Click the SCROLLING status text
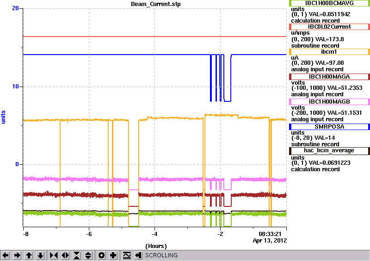Screen dimensions: 370x261 click(x=161, y=255)
